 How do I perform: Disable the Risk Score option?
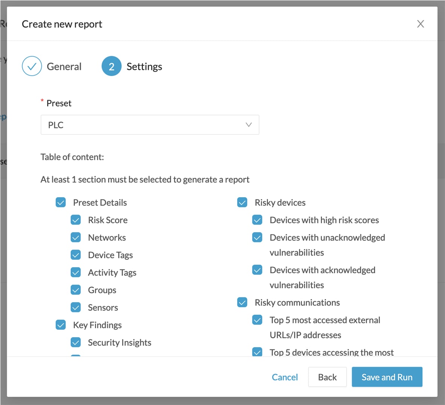click(76, 219)
